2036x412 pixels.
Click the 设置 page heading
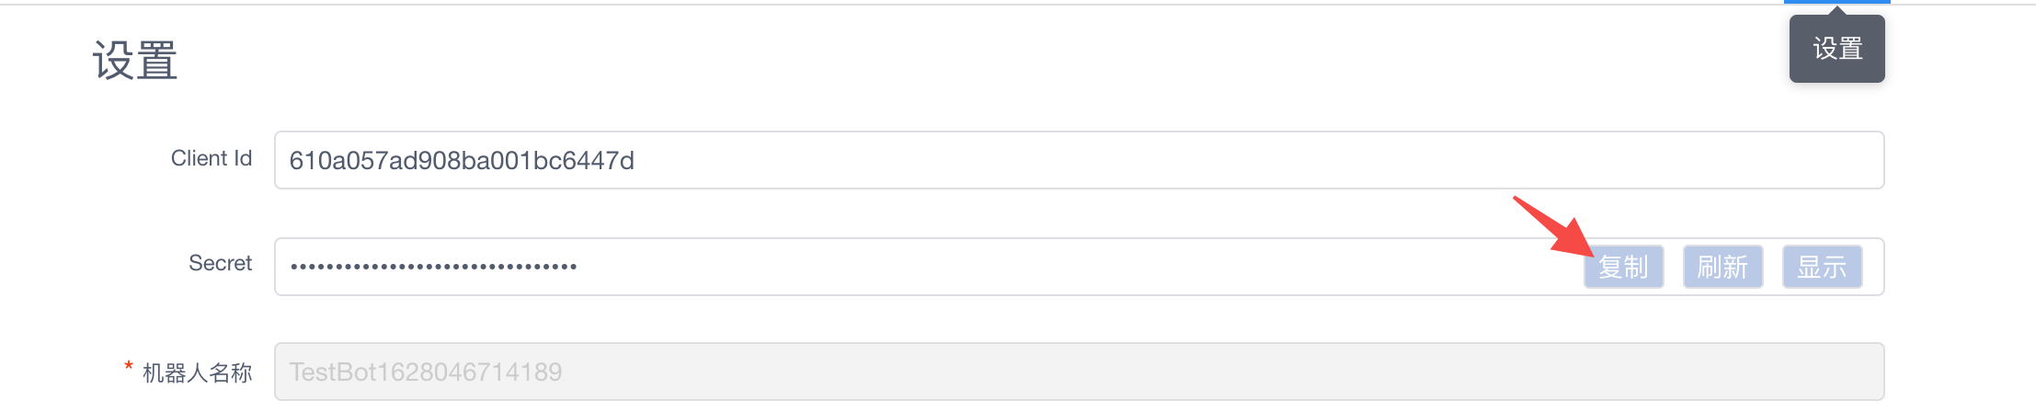[134, 61]
